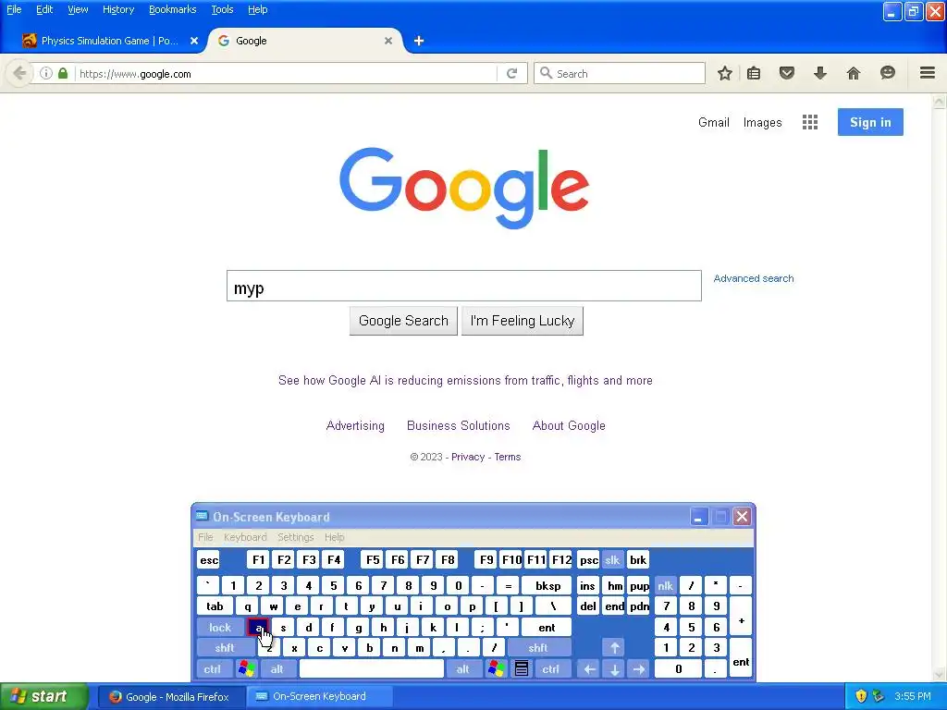Bookmark this page with the star icon
Viewport: 947px width, 710px height.
click(725, 73)
